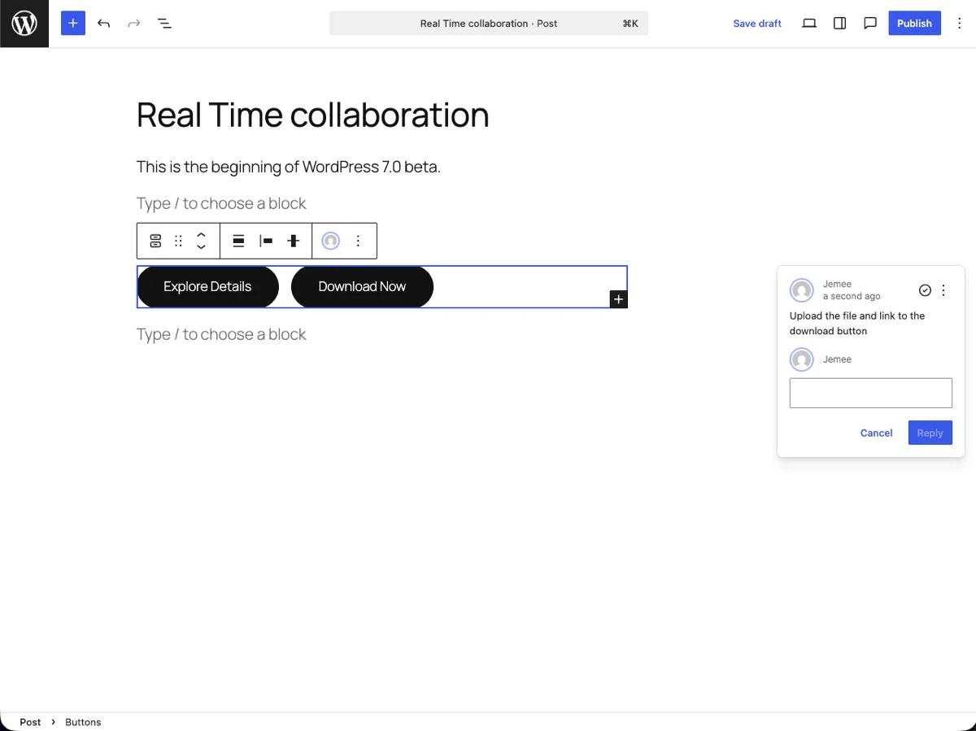The image size is (976, 731).
Task: Select the WordPress 7.0 beta paragraph
Action: (288, 167)
